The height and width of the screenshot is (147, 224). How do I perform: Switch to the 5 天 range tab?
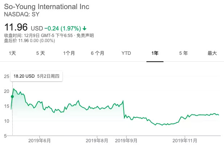click(40, 53)
